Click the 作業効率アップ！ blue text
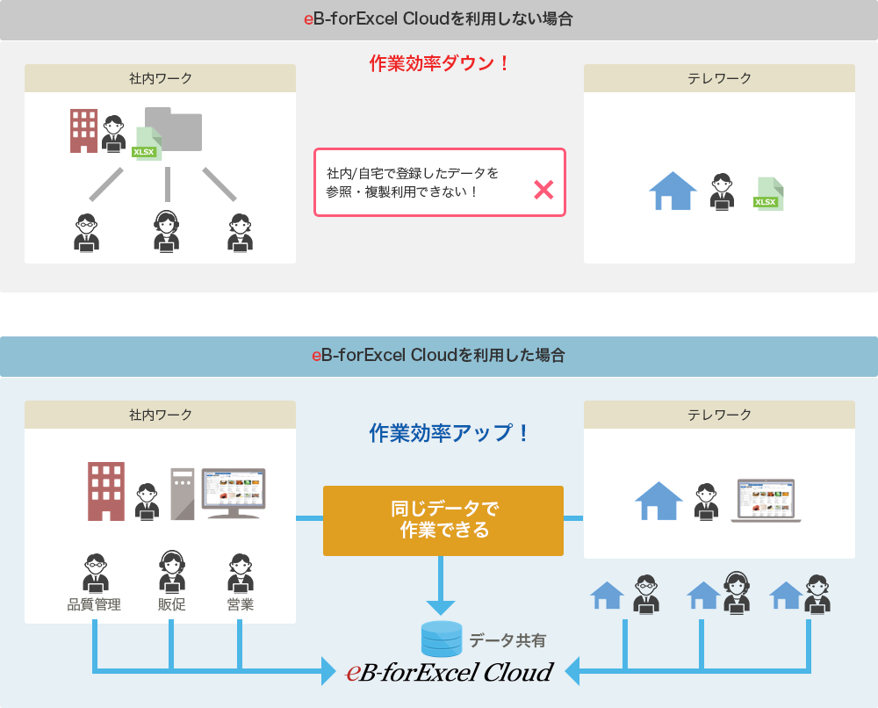Image resolution: width=878 pixels, height=708 pixels. coord(449,433)
